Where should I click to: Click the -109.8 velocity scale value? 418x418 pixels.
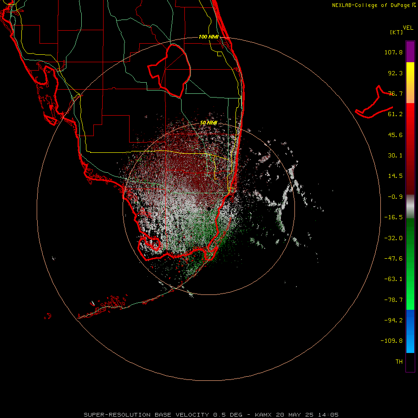pos(392,341)
